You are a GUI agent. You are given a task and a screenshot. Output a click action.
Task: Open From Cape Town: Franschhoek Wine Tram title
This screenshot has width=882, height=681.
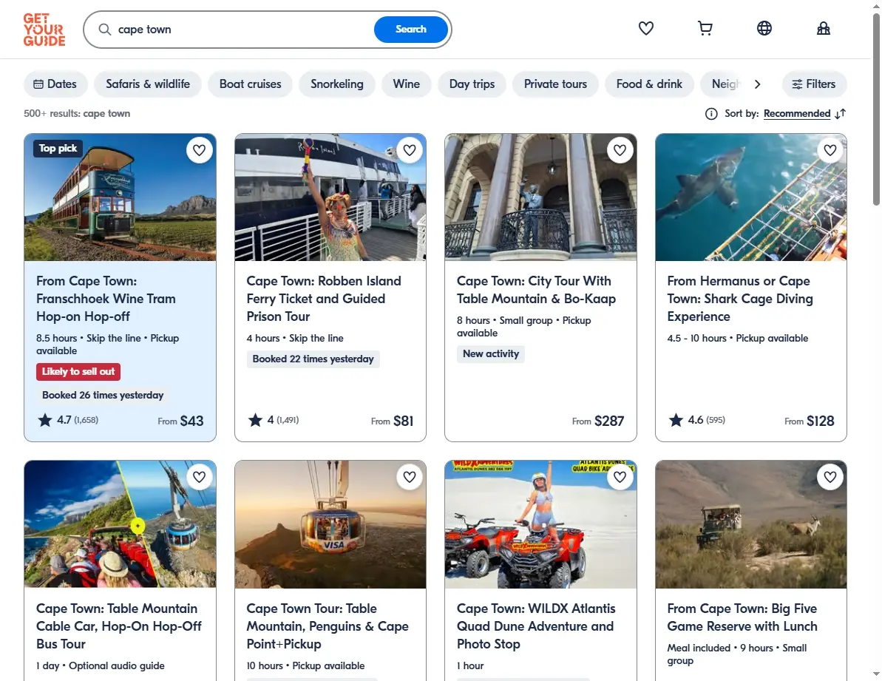click(x=106, y=299)
